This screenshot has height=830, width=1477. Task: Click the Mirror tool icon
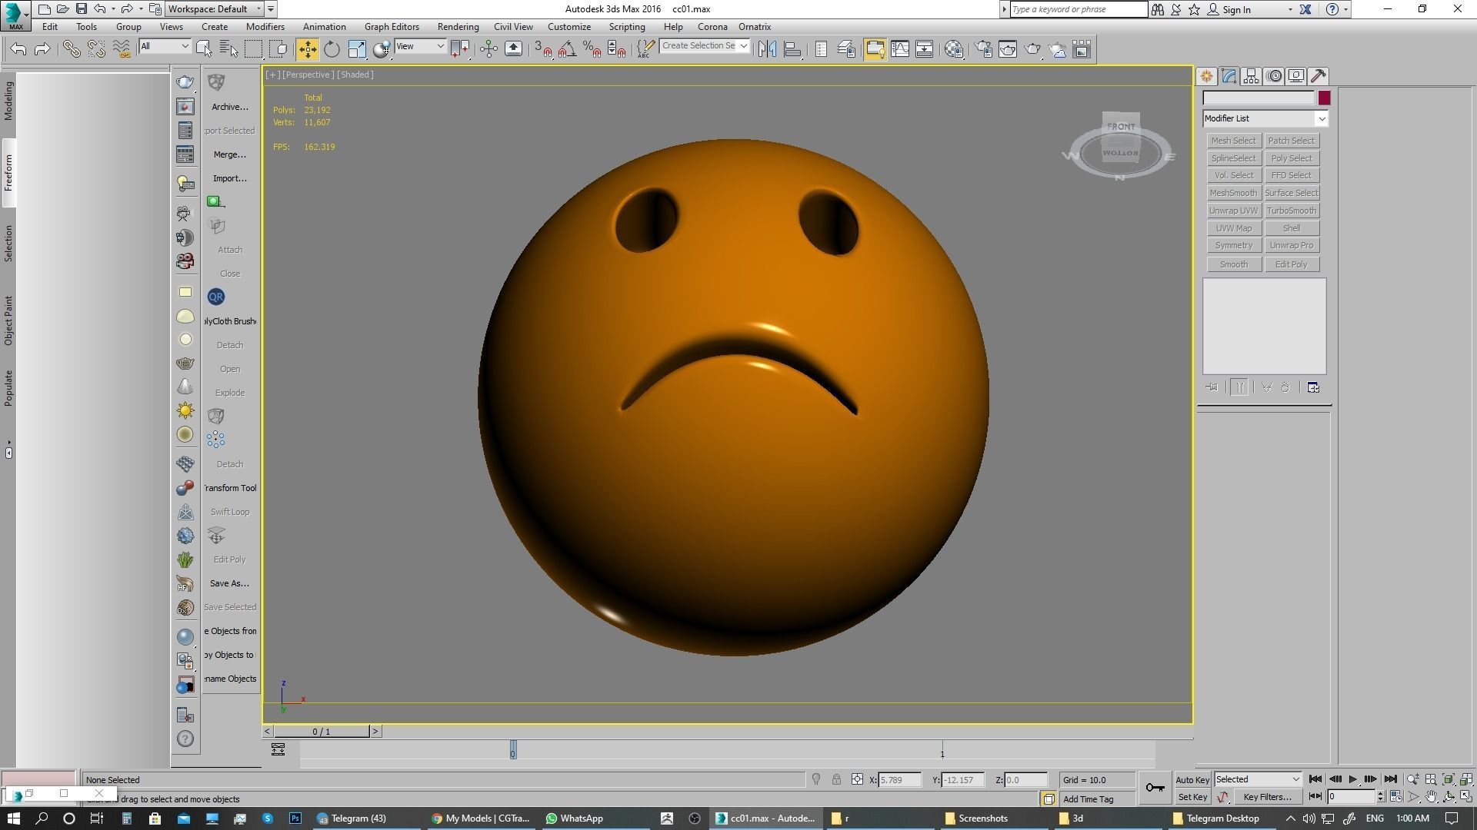[x=767, y=49]
